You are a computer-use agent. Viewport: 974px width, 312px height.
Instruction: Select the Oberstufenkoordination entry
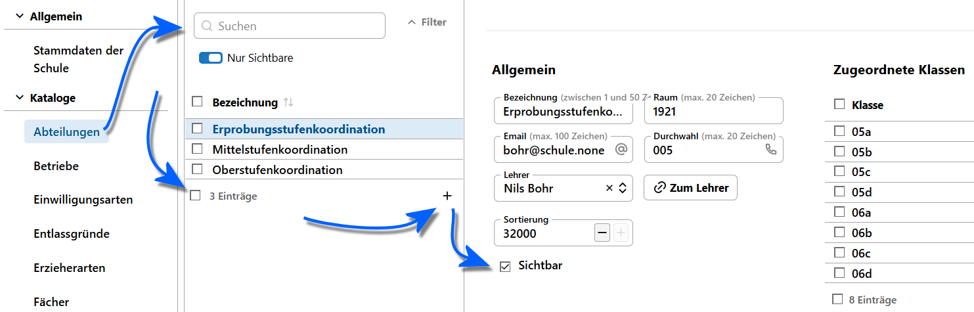(x=277, y=170)
